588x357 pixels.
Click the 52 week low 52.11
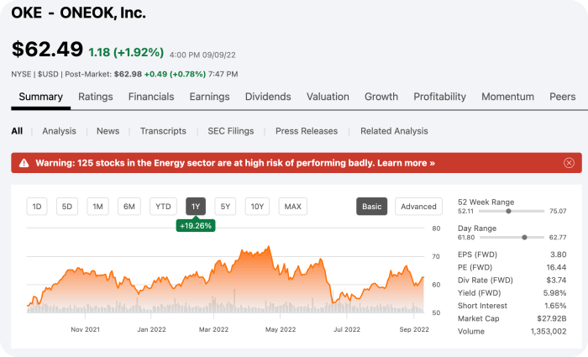(x=465, y=211)
